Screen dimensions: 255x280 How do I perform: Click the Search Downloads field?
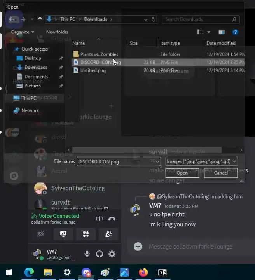201,19
